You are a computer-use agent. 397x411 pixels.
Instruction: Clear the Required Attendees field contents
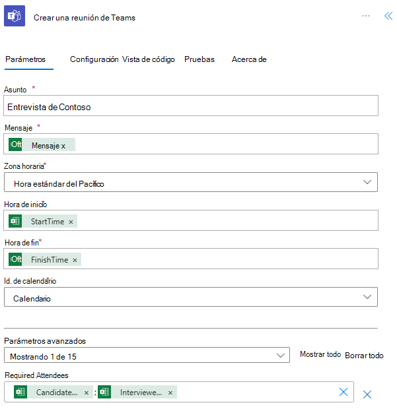pos(343,392)
